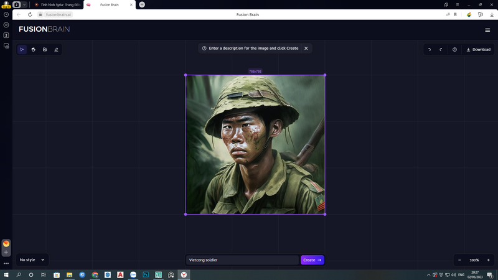
Task: Download the generated image
Action: pos(478,50)
